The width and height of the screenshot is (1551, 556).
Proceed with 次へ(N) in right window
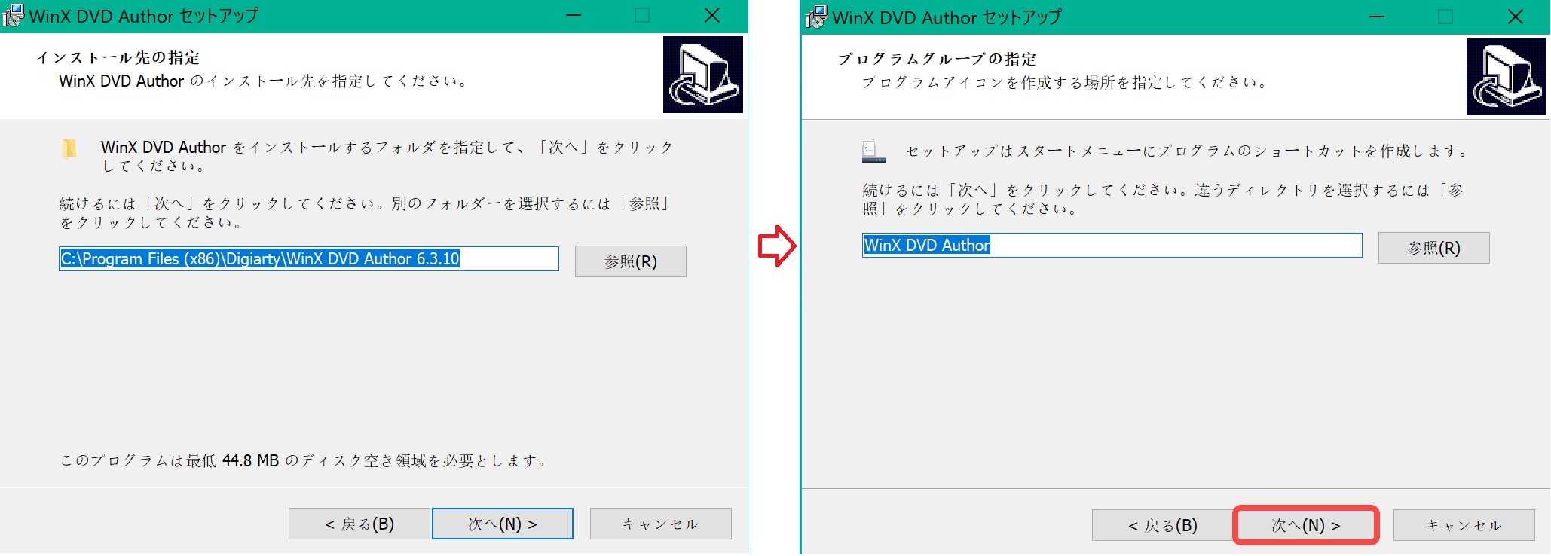point(1306,525)
